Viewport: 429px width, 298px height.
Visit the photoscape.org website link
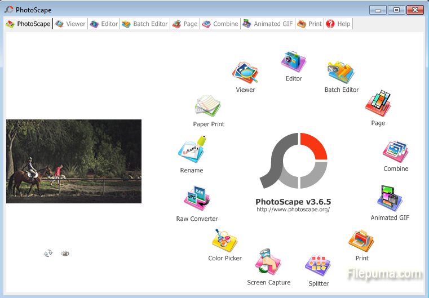293,210
